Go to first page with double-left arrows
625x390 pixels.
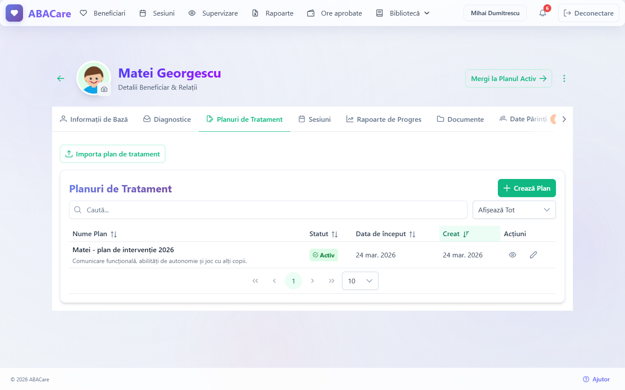point(255,281)
